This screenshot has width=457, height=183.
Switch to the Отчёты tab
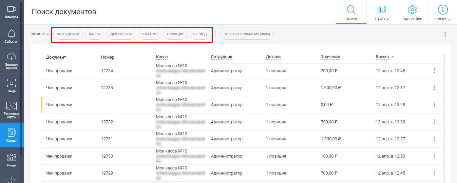pos(382,12)
